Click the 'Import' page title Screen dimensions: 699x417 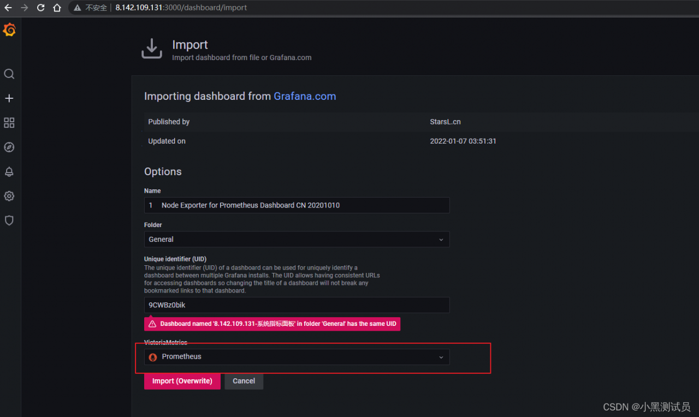[x=190, y=45]
